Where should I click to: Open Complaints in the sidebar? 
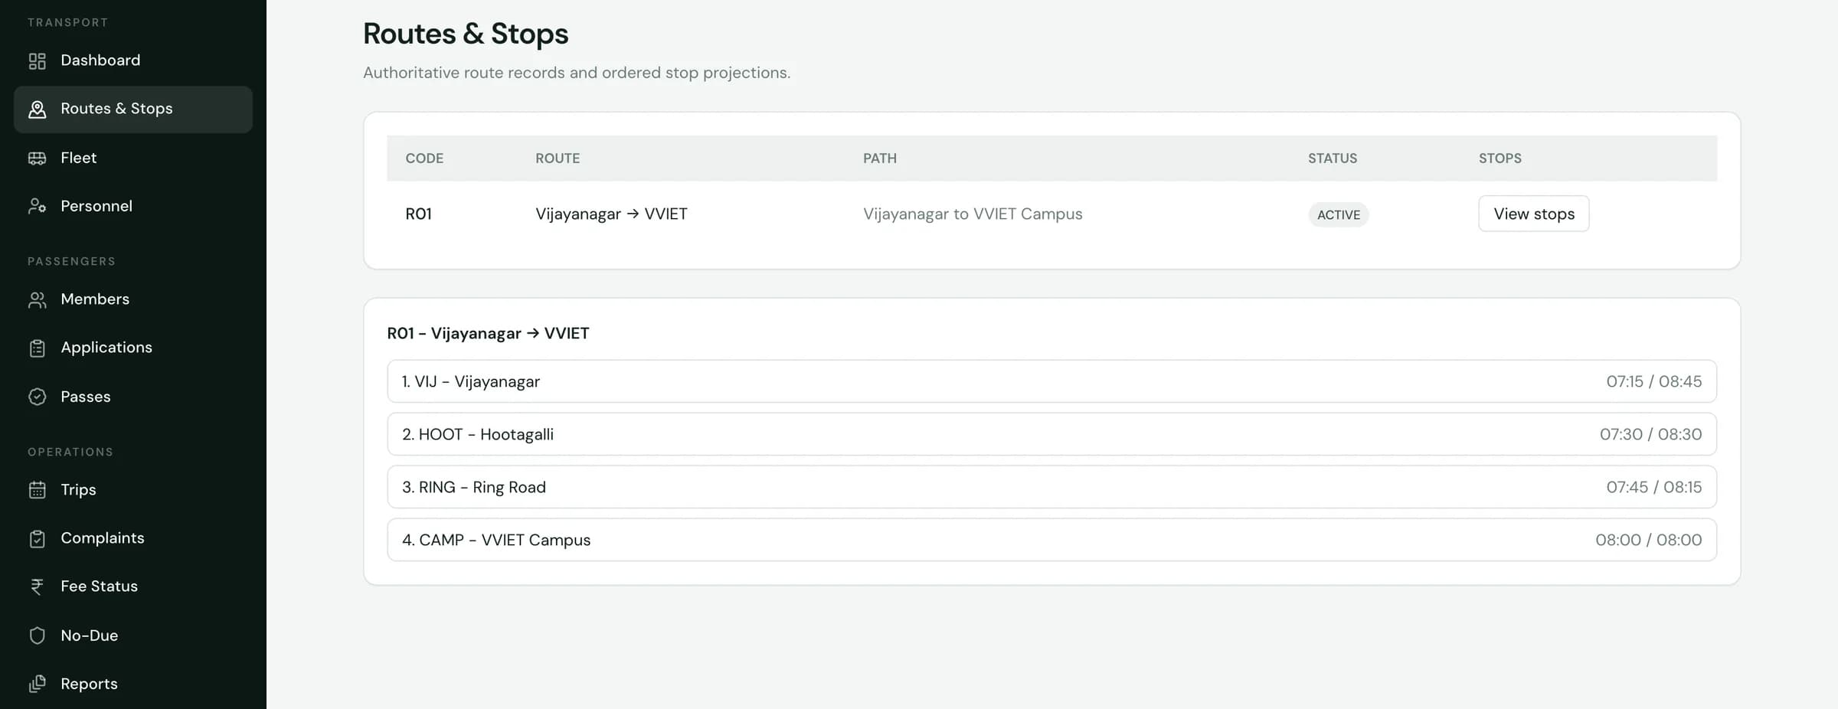tap(133, 538)
